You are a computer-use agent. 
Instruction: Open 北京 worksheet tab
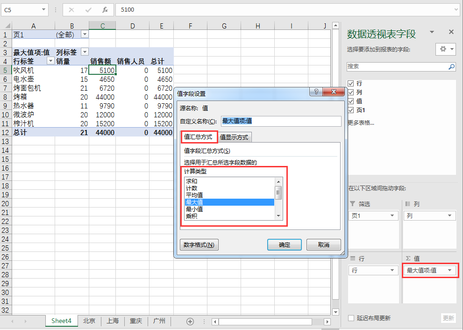89,321
